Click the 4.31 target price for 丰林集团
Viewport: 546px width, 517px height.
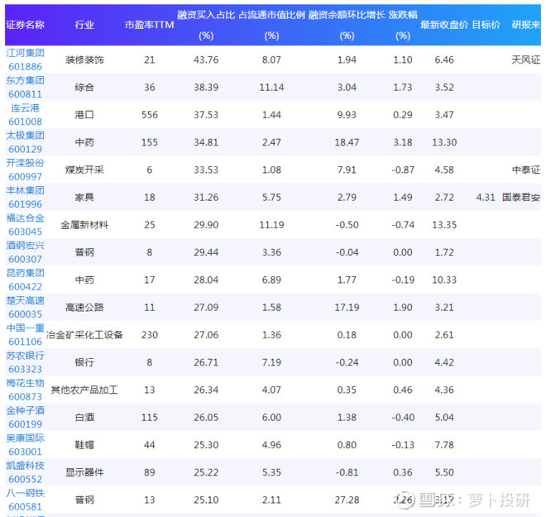coord(486,198)
